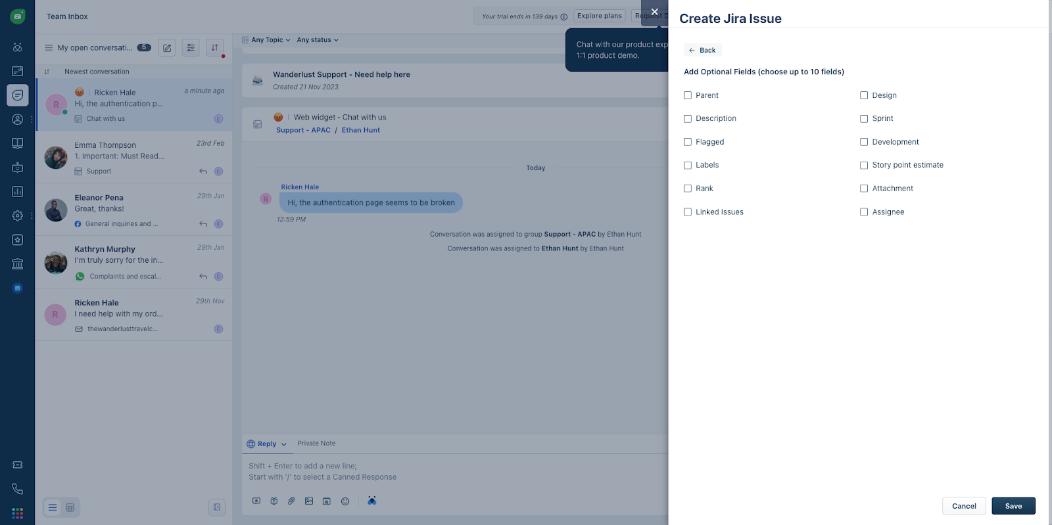Check the Story point estimate checkbox
The image size is (1052, 525).
point(864,166)
